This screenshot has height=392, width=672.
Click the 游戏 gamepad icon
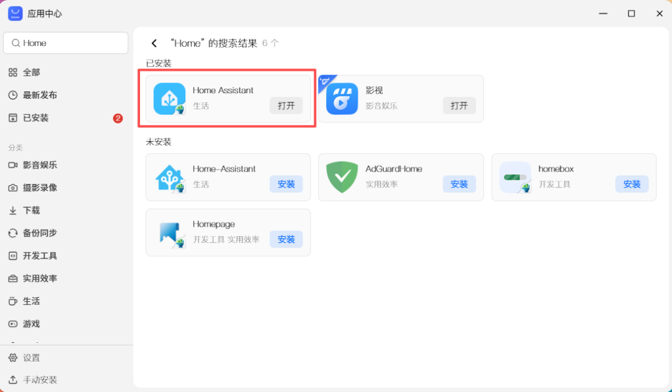(13, 324)
